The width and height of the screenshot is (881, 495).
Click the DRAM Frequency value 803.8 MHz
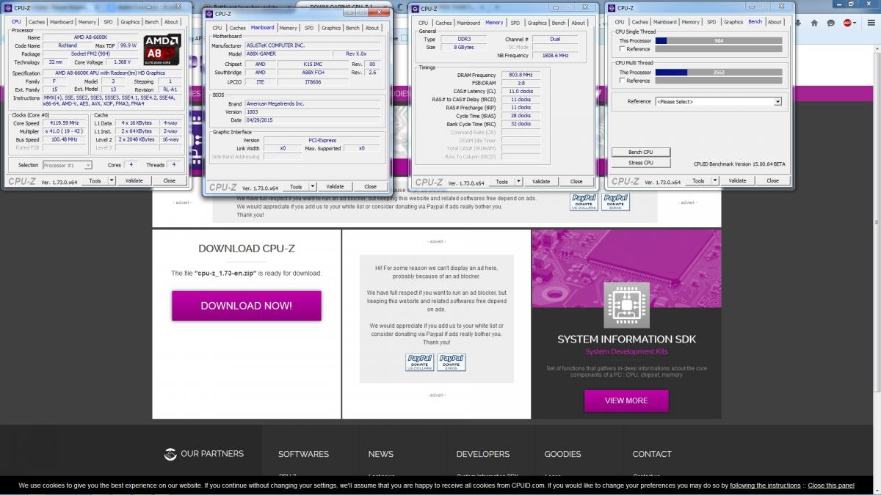click(520, 75)
